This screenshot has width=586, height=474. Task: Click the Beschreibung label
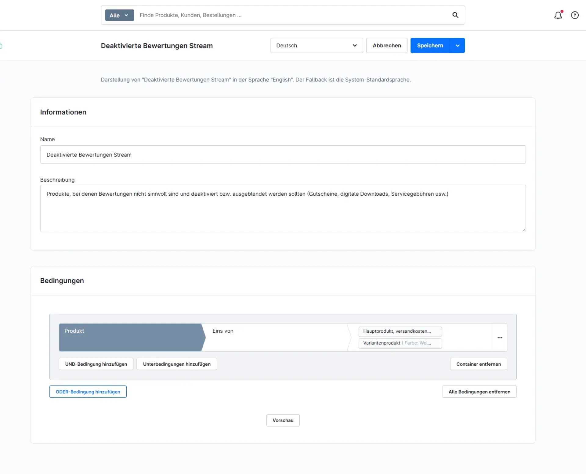57,180
